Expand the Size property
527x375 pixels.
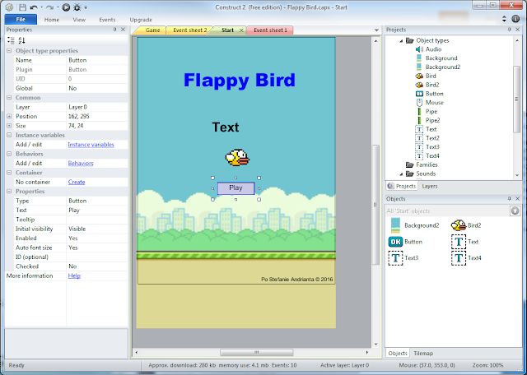coord(9,126)
